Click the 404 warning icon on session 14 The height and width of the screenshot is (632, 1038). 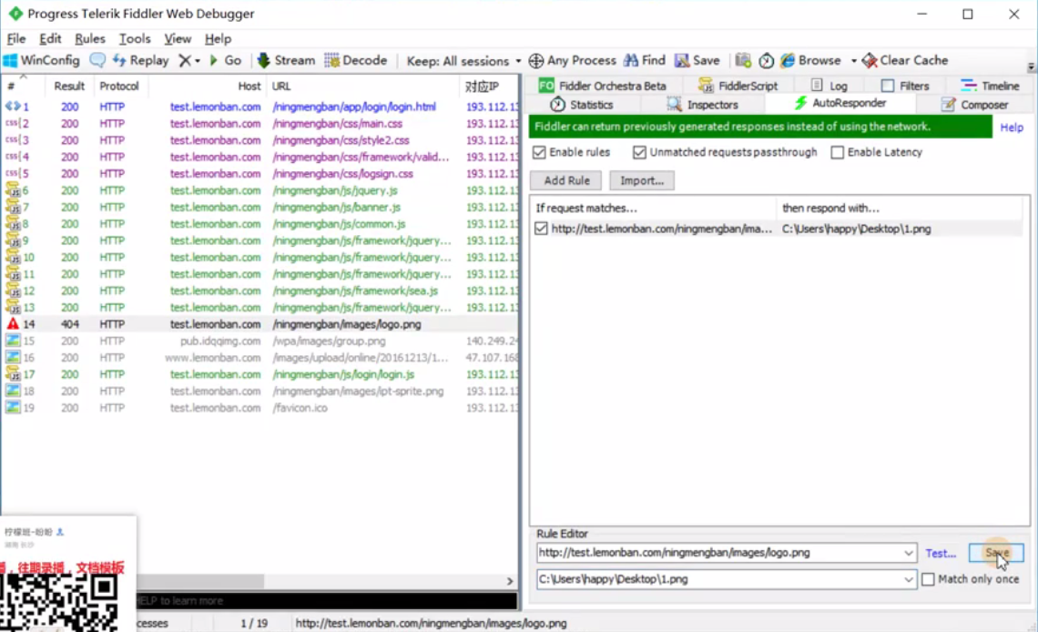(13, 323)
